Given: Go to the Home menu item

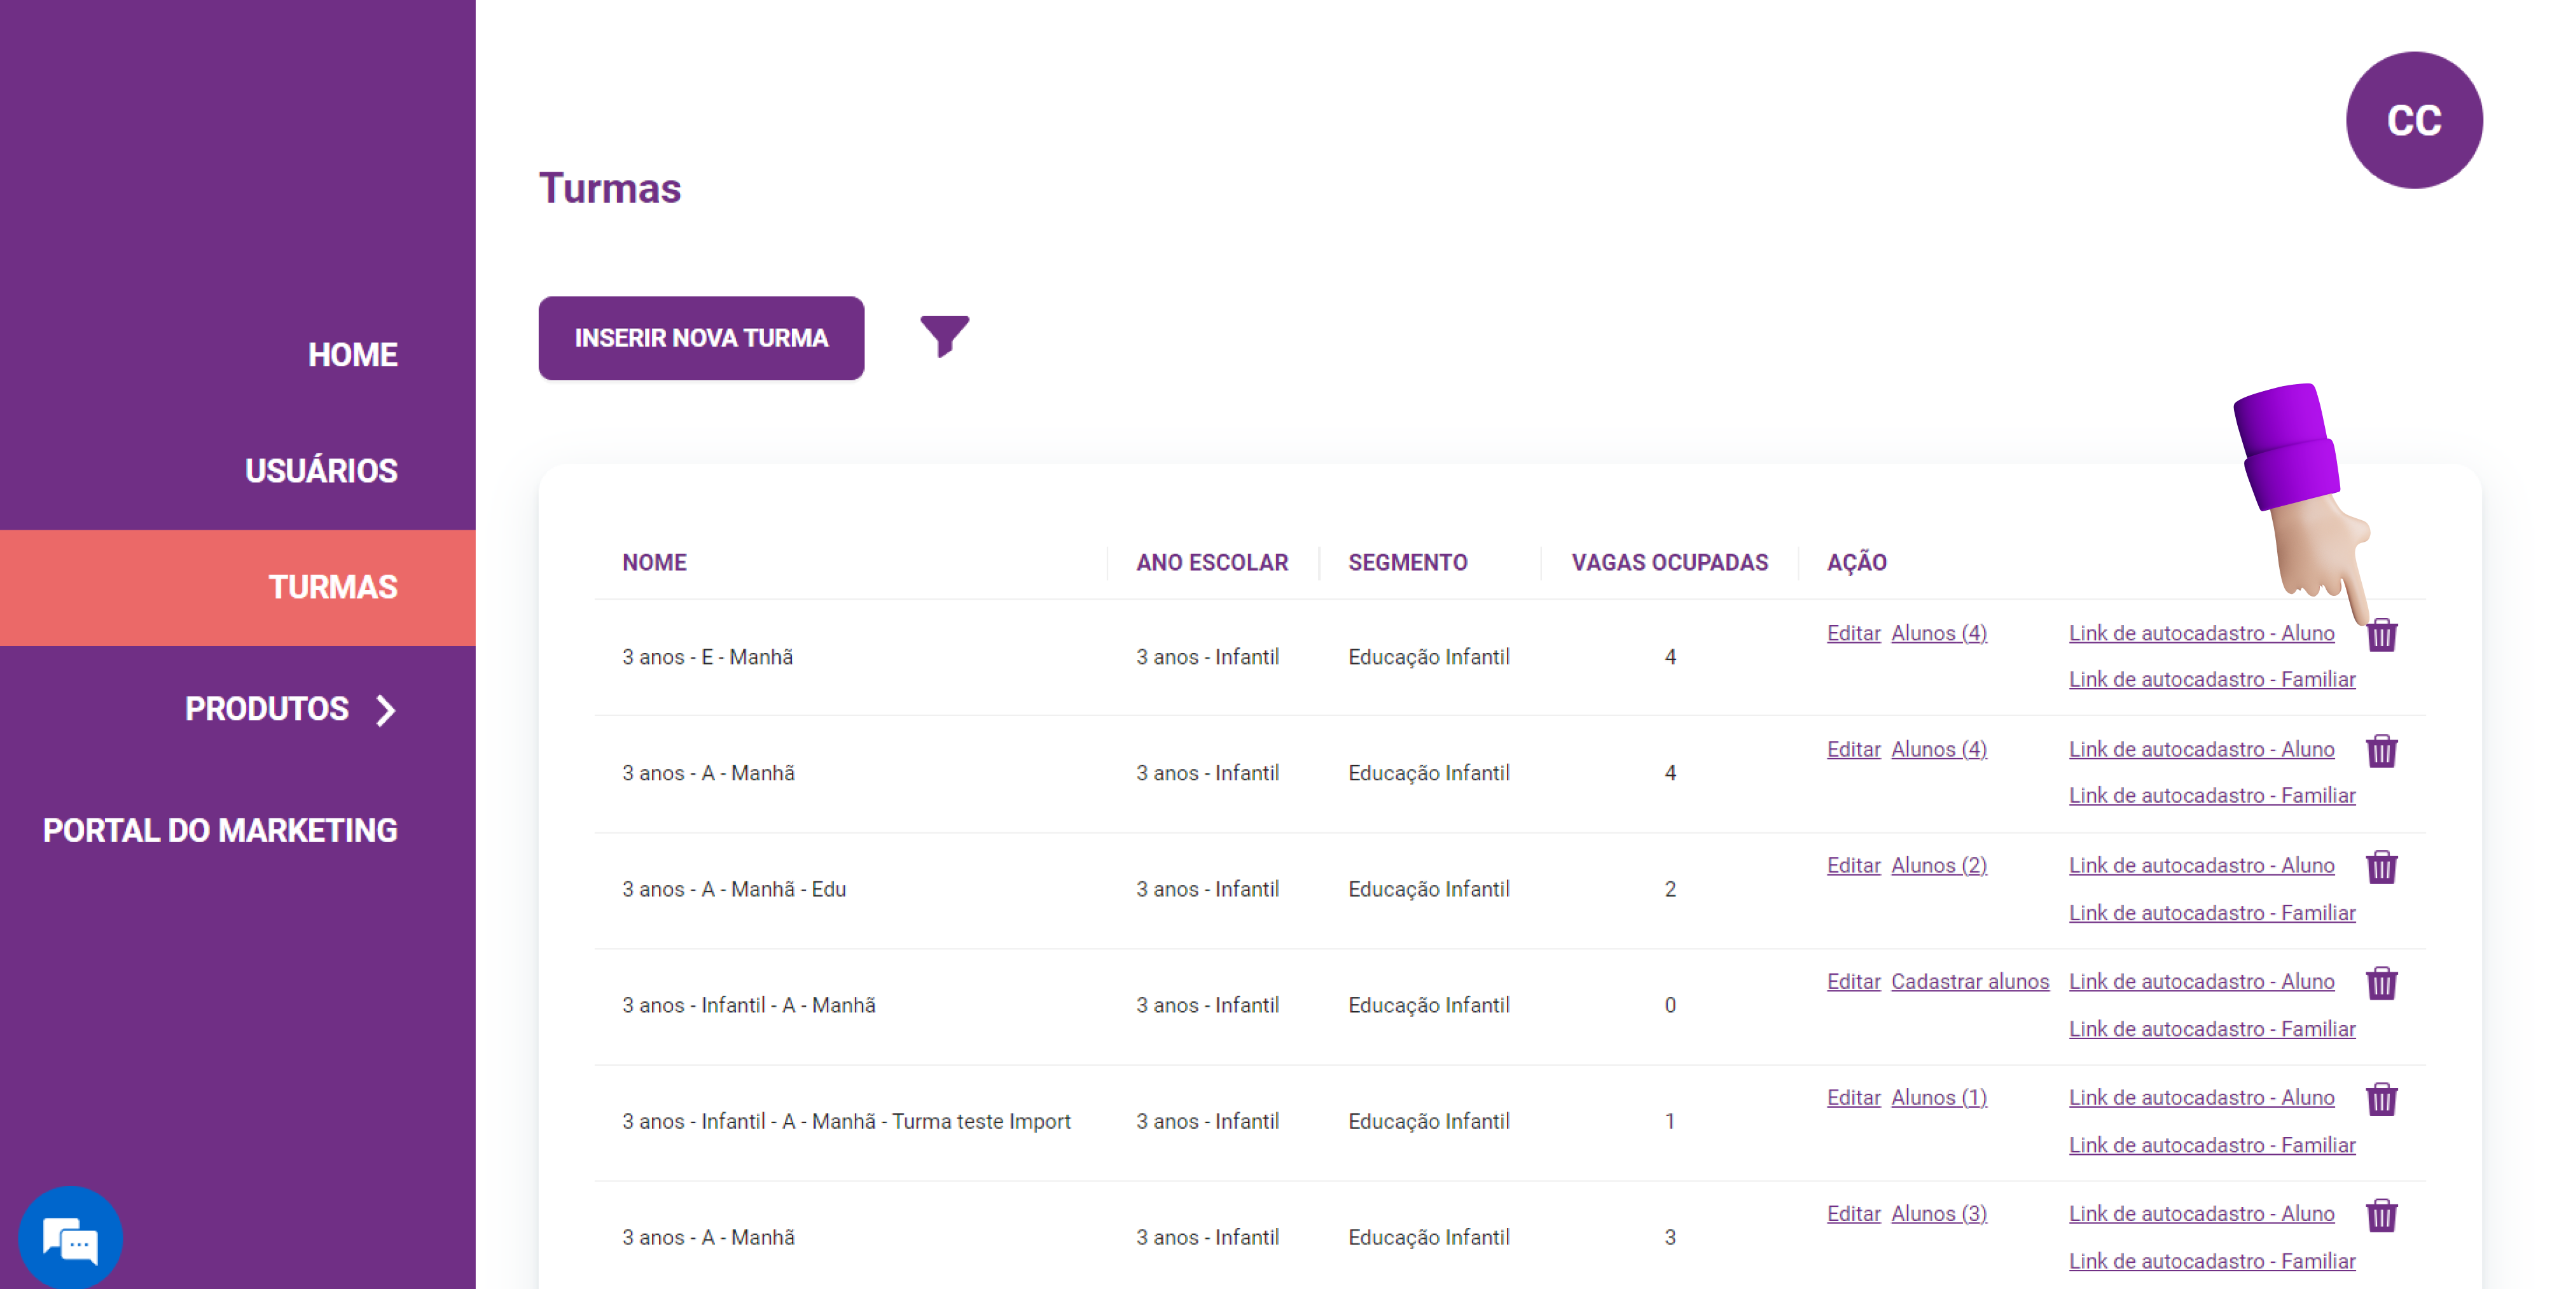Looking at the screenshot, I should [x=352, y=355].
